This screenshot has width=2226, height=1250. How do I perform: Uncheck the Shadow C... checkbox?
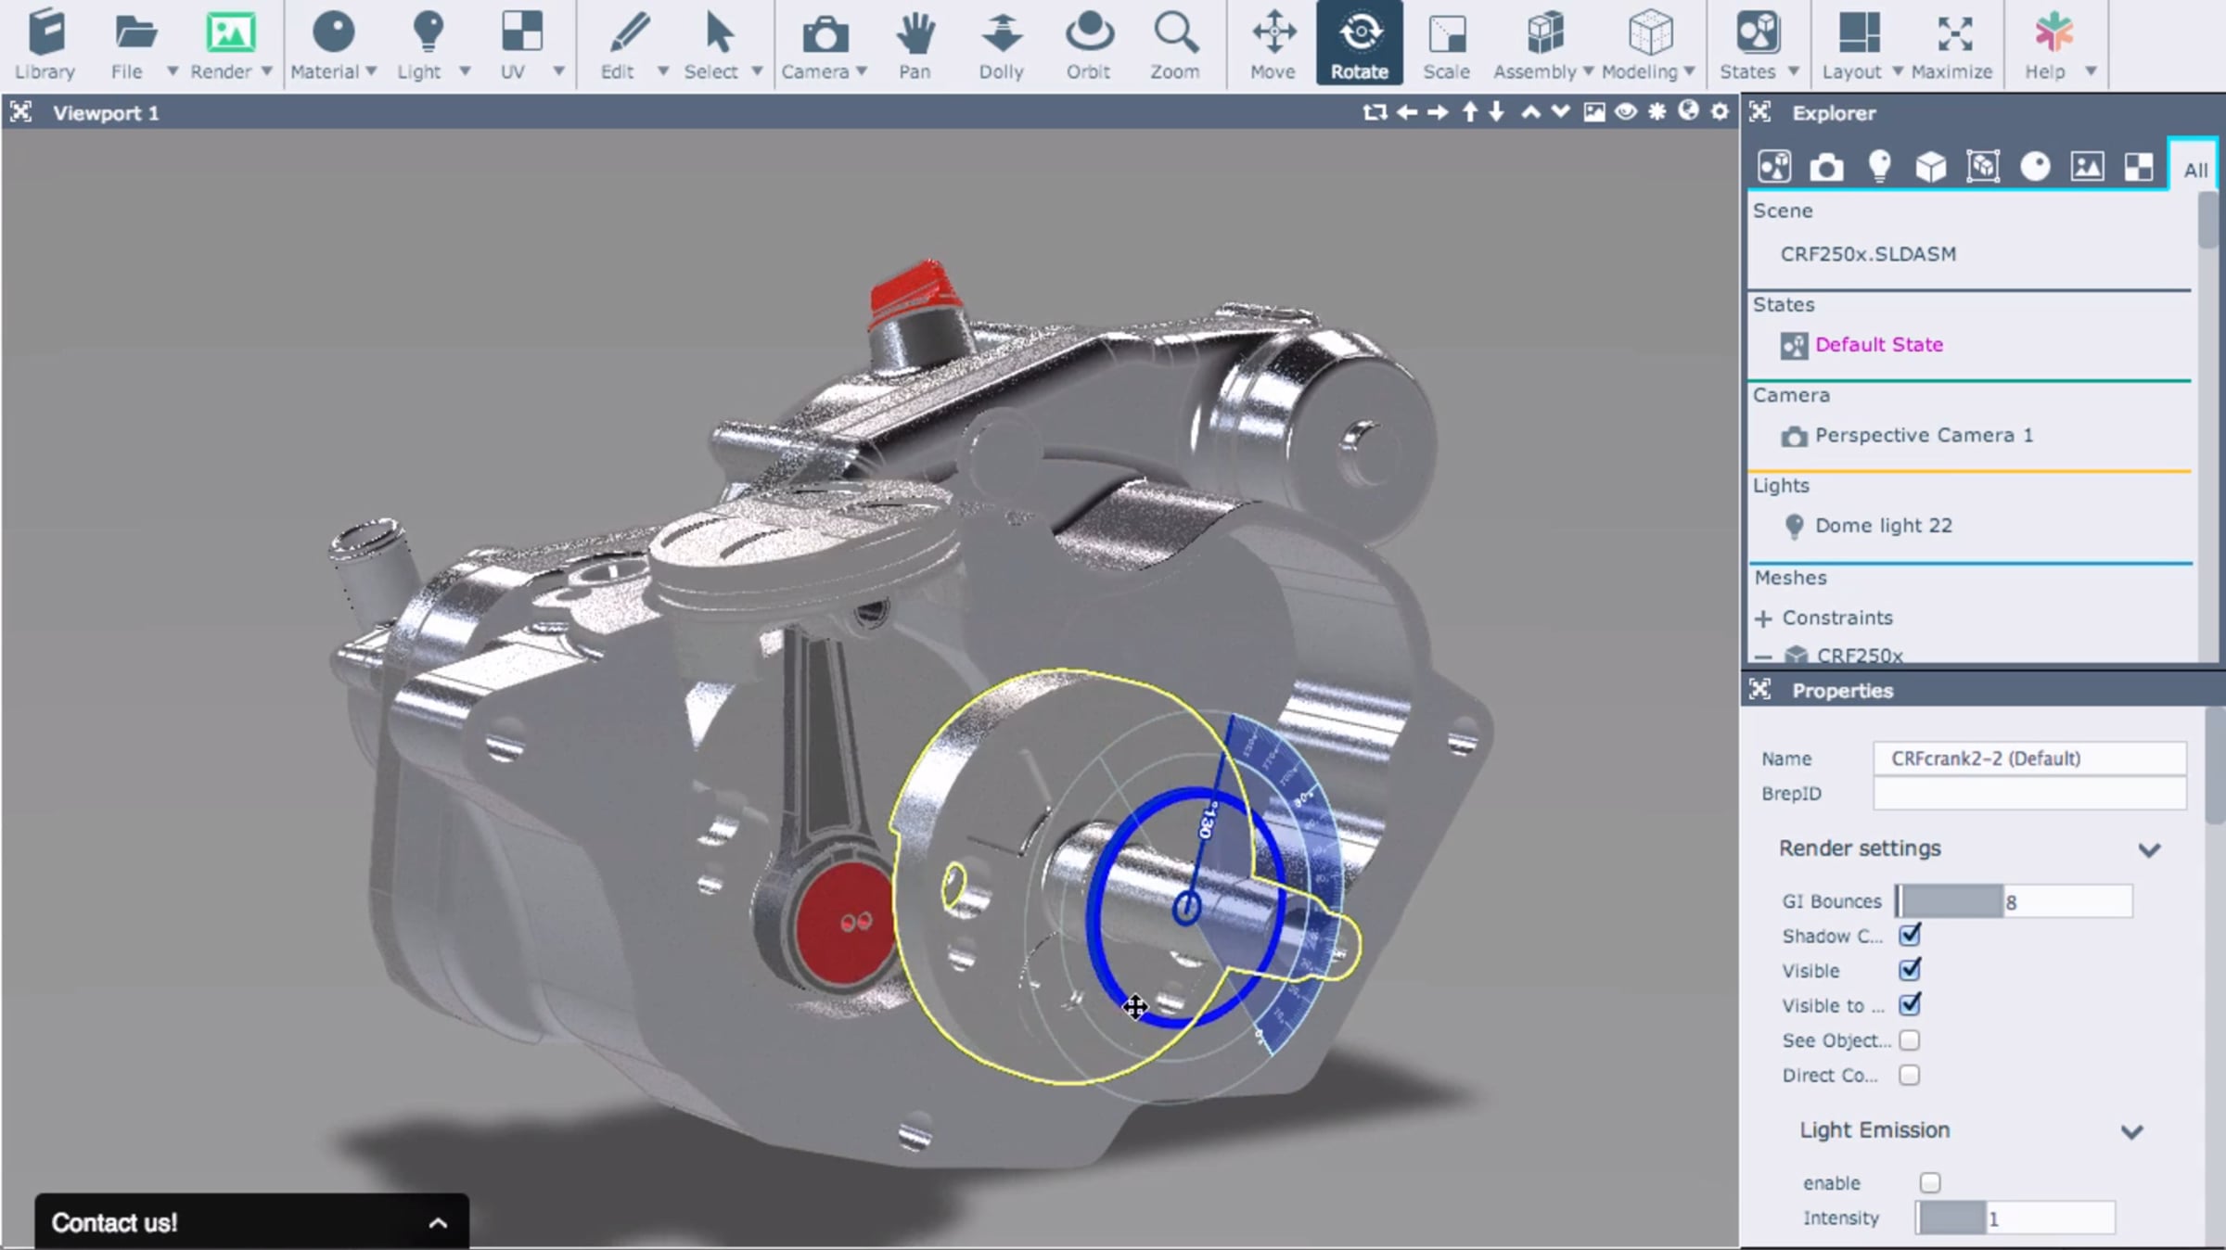click(x=1910, y=935)
